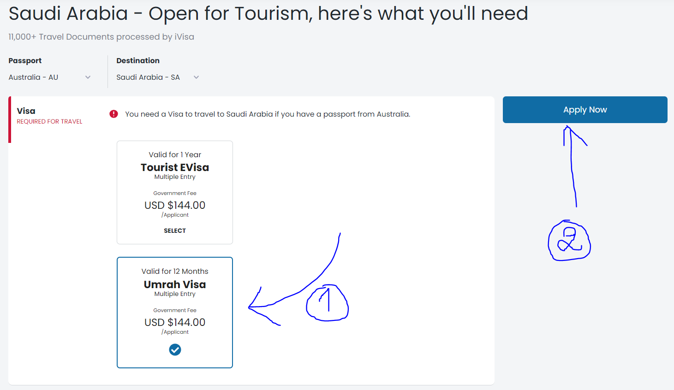Expand the Passport dropdown chevron

tap(88, 77)
